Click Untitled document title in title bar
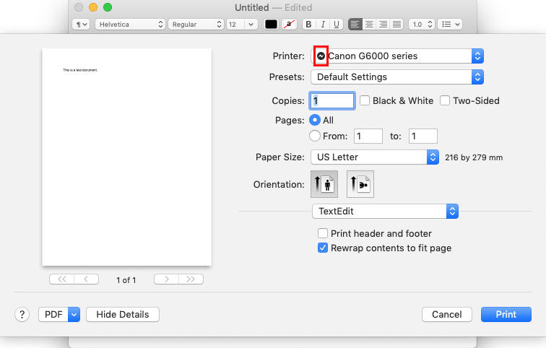This screenshot has height=348, width=546. (x=252, y=8)
